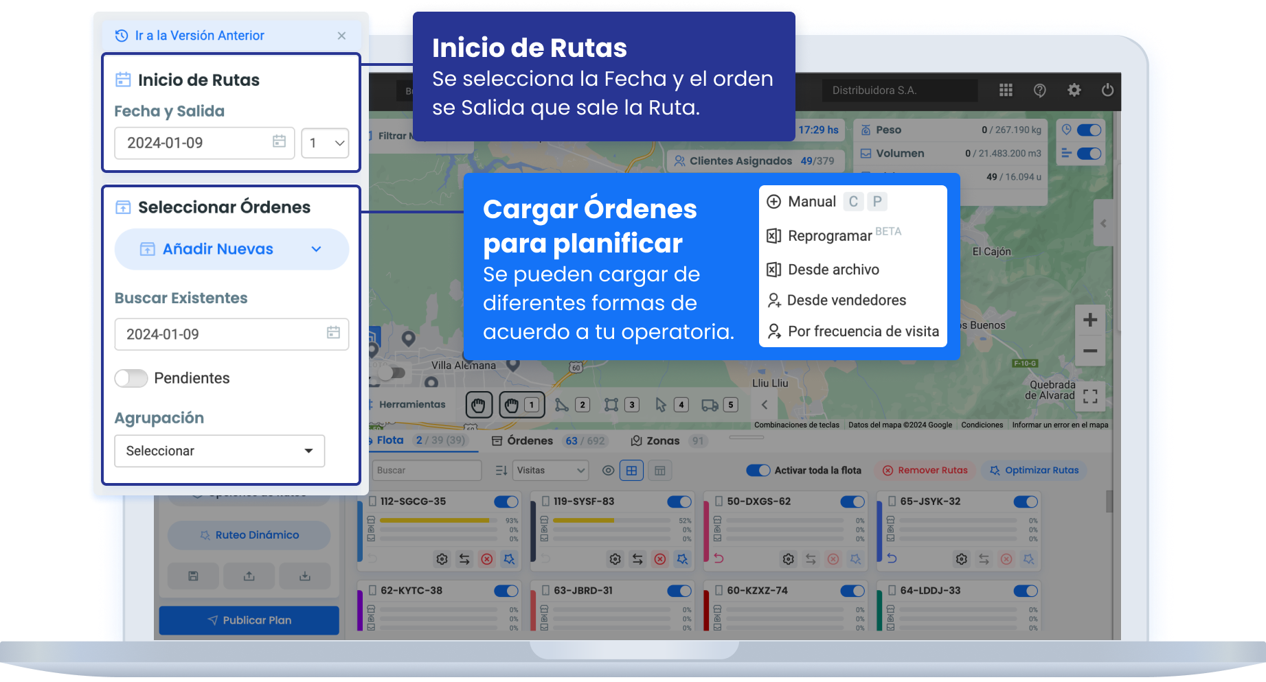Open the help question mark icon
1266x682 pixels.
tap(1039, 90)
